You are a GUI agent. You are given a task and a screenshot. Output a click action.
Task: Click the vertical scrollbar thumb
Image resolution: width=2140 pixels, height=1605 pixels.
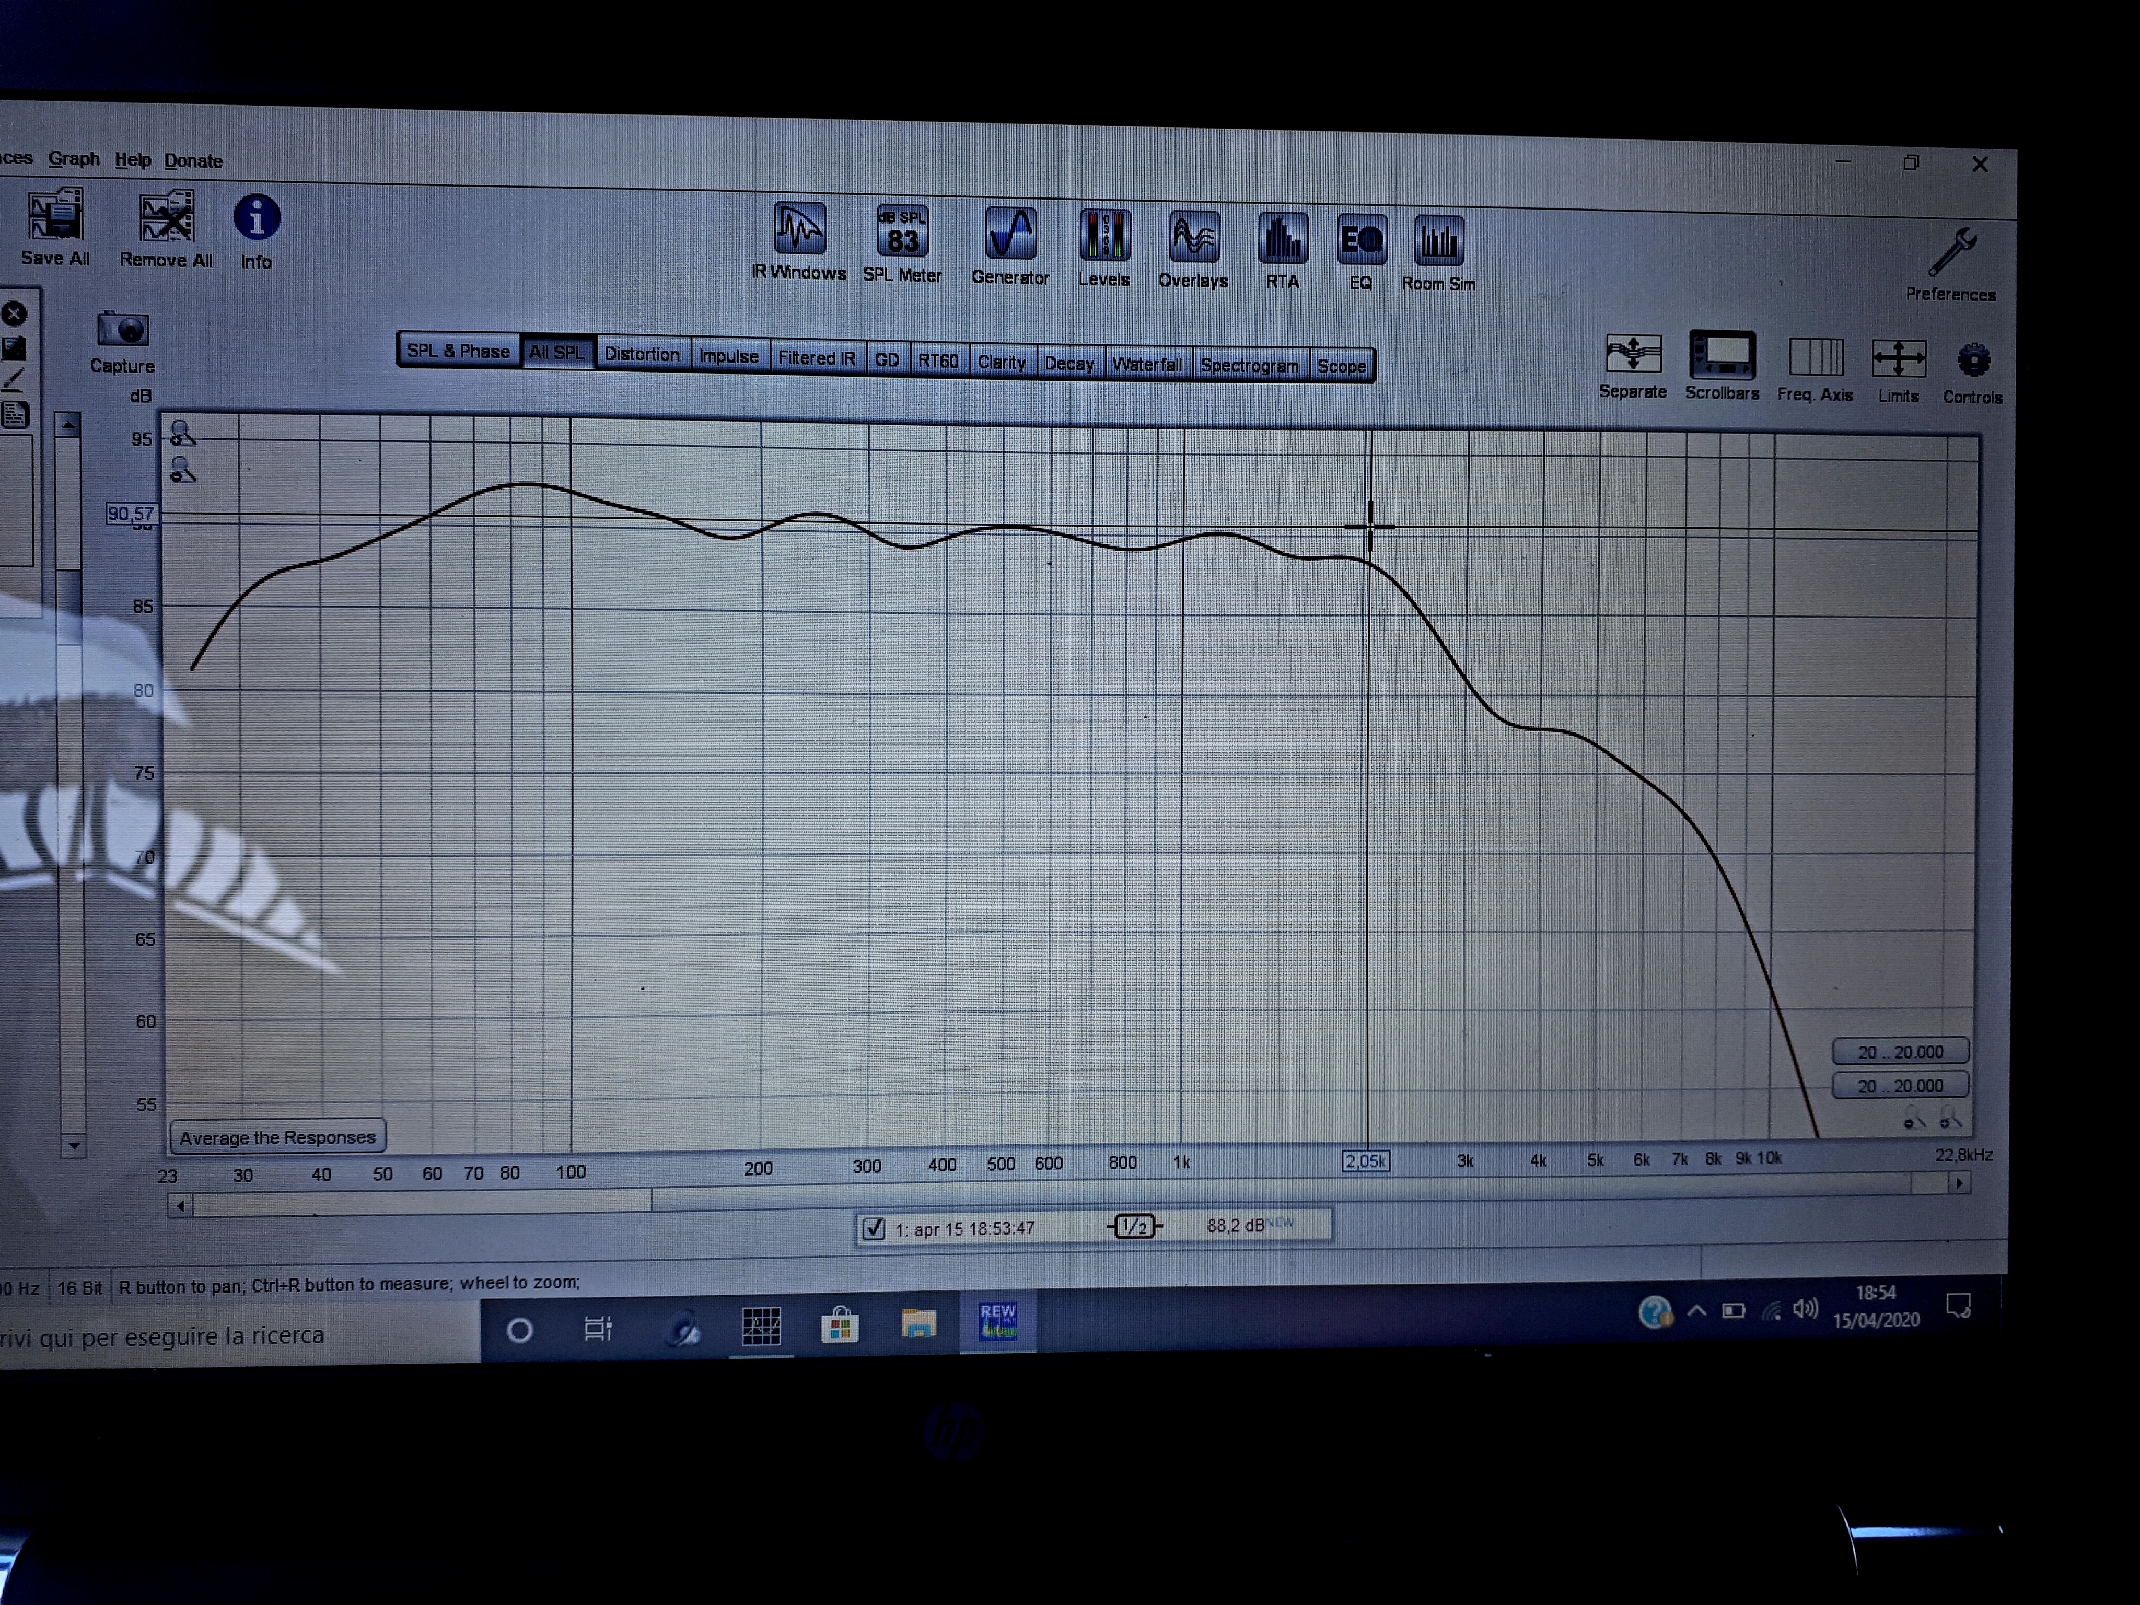[68, 609]
